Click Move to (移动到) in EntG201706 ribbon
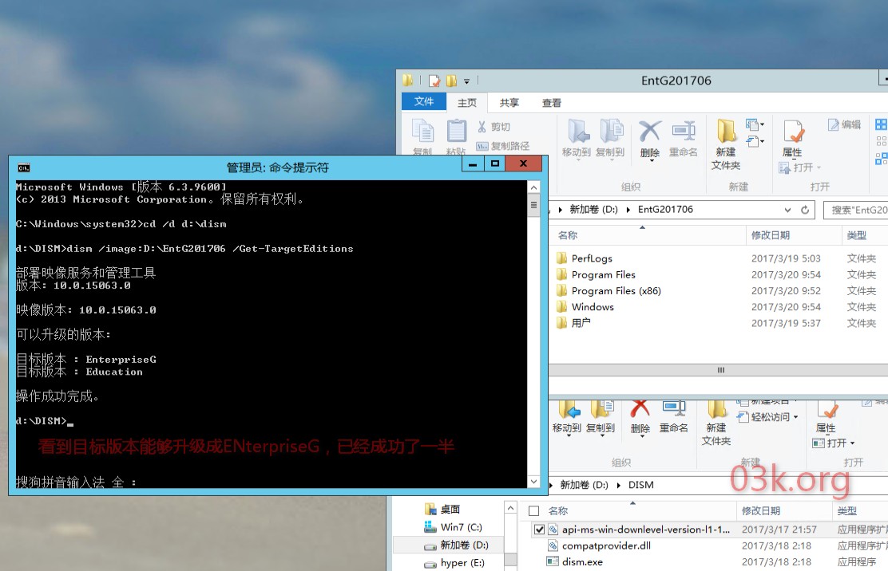The height and width of the screenshot is (571, 888). click(577, 138)
